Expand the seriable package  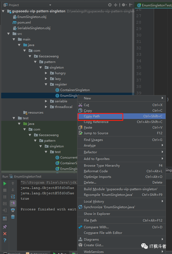coord(46,101)
